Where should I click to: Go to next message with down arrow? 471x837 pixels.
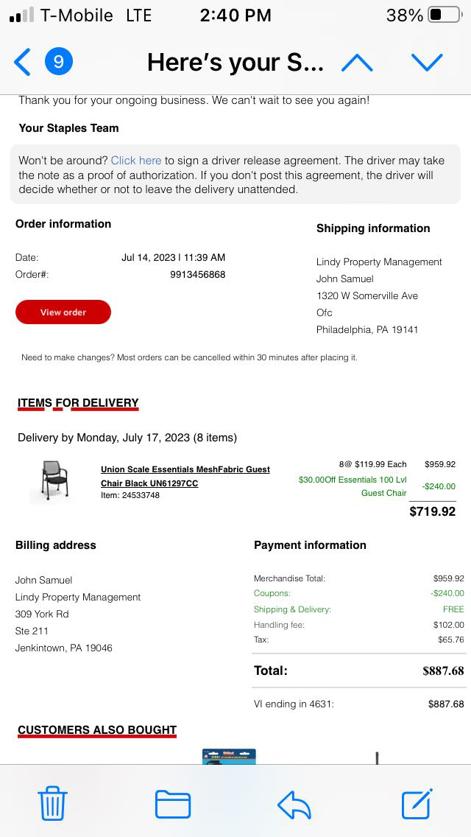427,63
